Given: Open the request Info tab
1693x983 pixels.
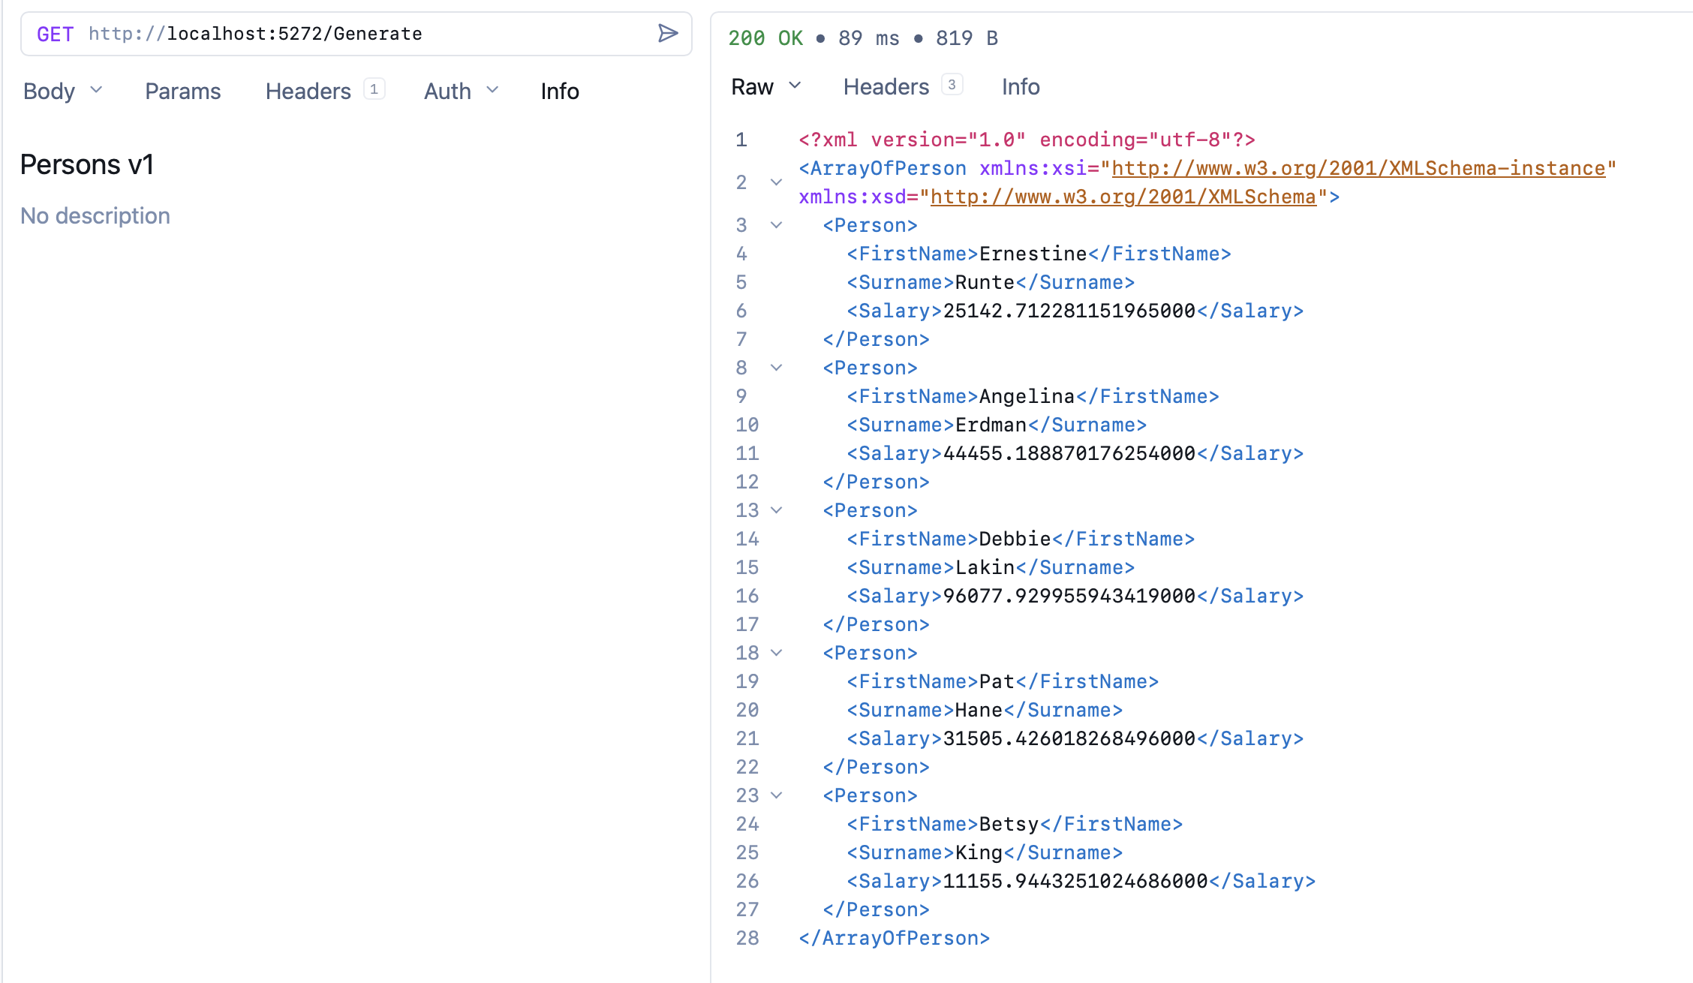Looking at the screenshot, I should (x=559, y=90).
